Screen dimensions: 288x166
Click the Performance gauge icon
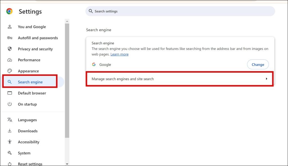(x=10, y=60)
